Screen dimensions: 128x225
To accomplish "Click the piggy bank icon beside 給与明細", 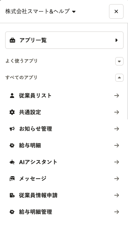I will tap(12, 145).
